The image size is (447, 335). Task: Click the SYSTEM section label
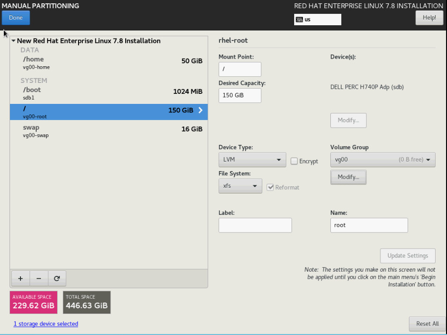34,81
